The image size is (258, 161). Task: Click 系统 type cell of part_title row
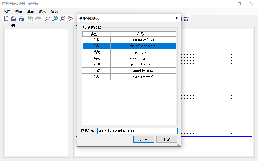[x=97, y=52]
